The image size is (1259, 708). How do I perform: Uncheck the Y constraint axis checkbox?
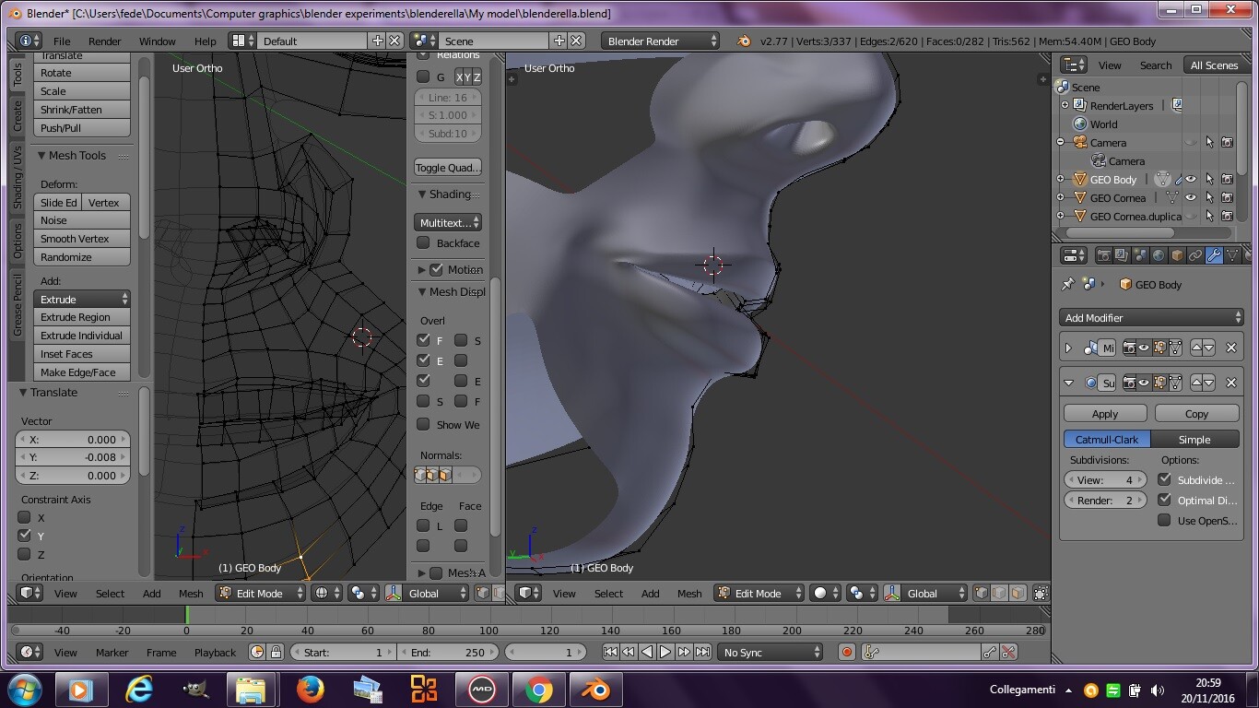click(25, 536)
